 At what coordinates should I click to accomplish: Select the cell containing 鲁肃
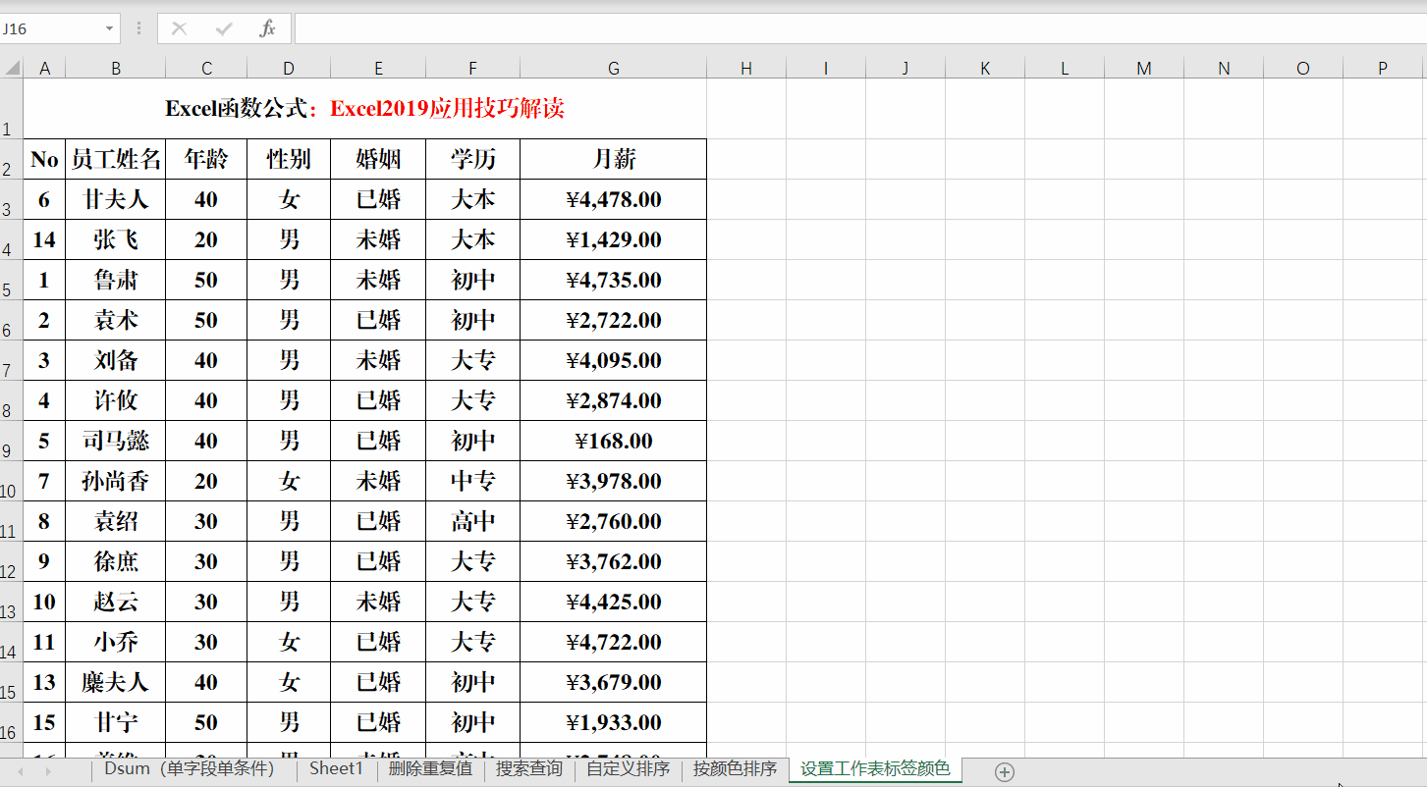click(116, 280)
